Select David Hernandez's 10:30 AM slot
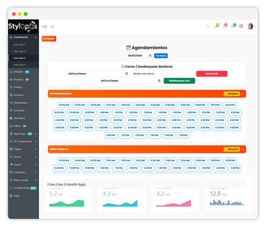 (64, 105)
